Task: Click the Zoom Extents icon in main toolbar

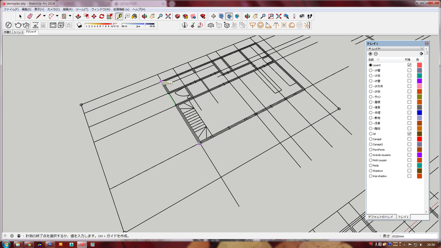Action: (x=168, y=16)
